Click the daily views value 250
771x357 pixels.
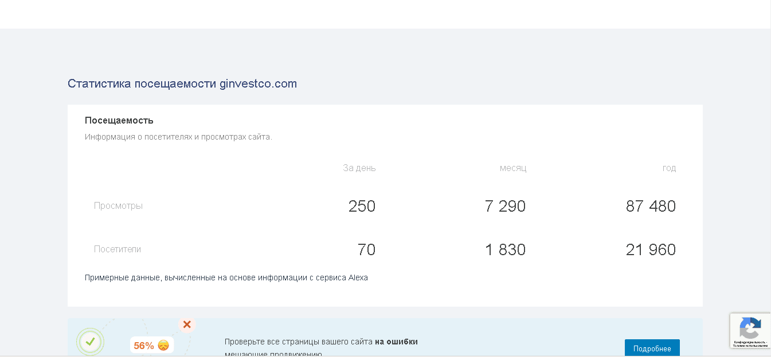362,207
